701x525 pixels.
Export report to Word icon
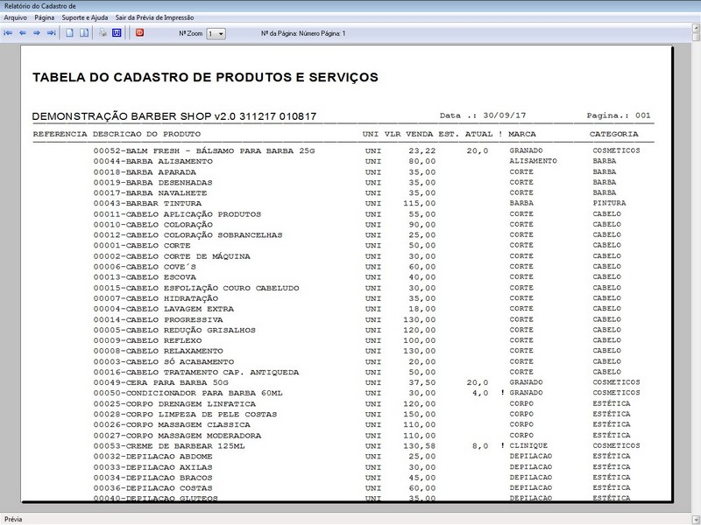click(x=117, y=33)
